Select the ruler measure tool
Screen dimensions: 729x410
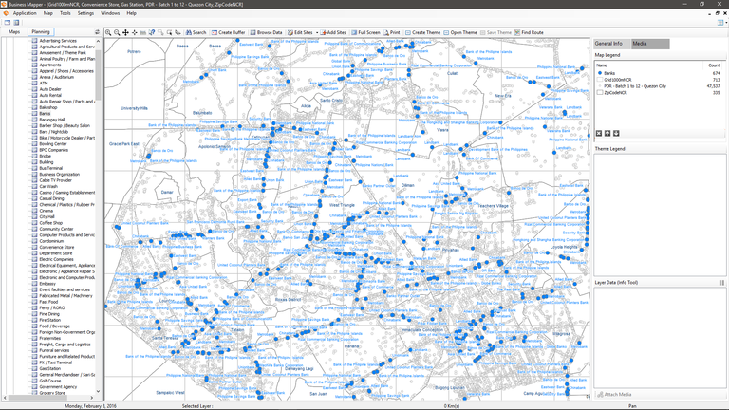143,32
